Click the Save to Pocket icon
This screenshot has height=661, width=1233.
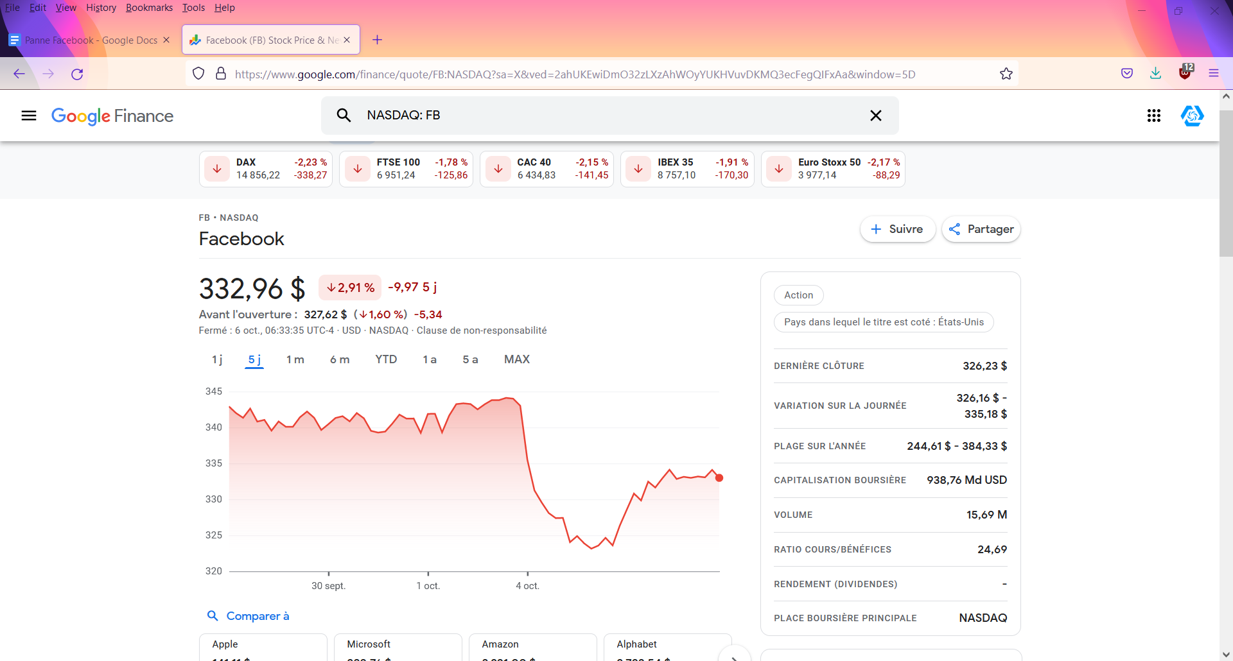1126,73
